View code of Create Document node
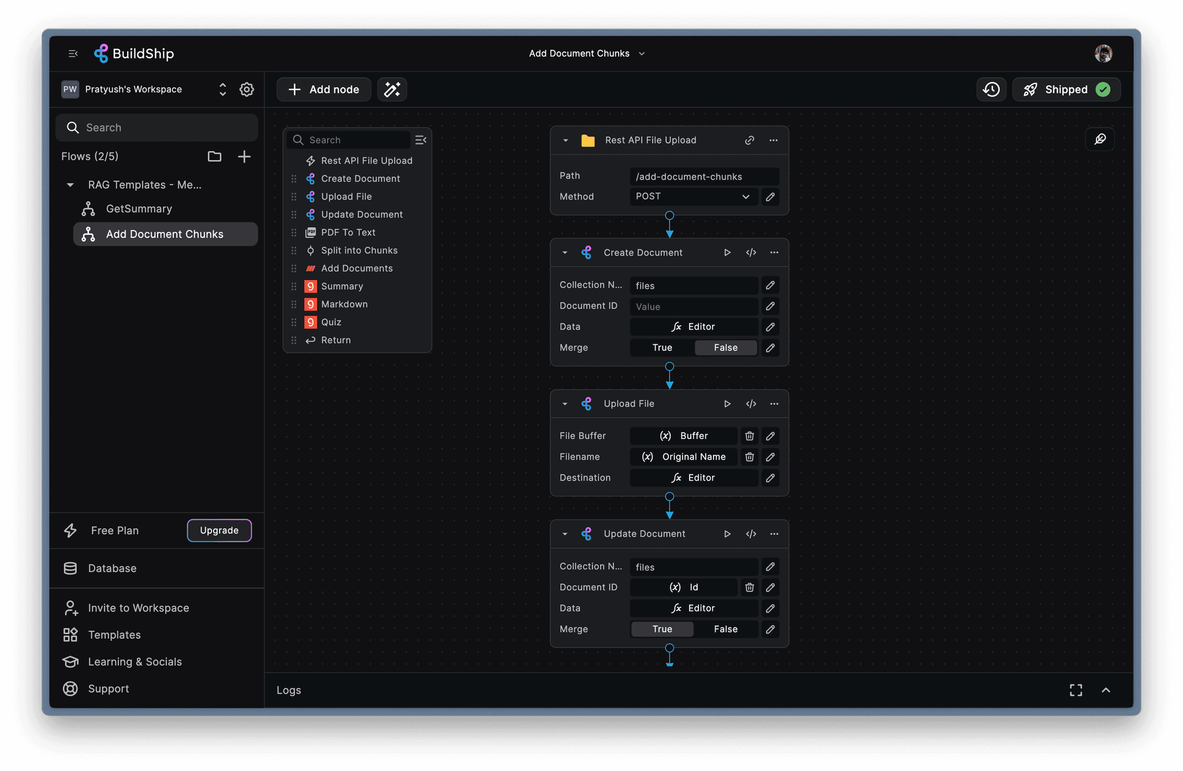 coord(751,252)
